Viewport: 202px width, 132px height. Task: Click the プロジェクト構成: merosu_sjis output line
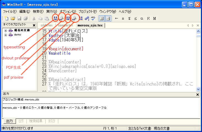(x=21, y=100)
